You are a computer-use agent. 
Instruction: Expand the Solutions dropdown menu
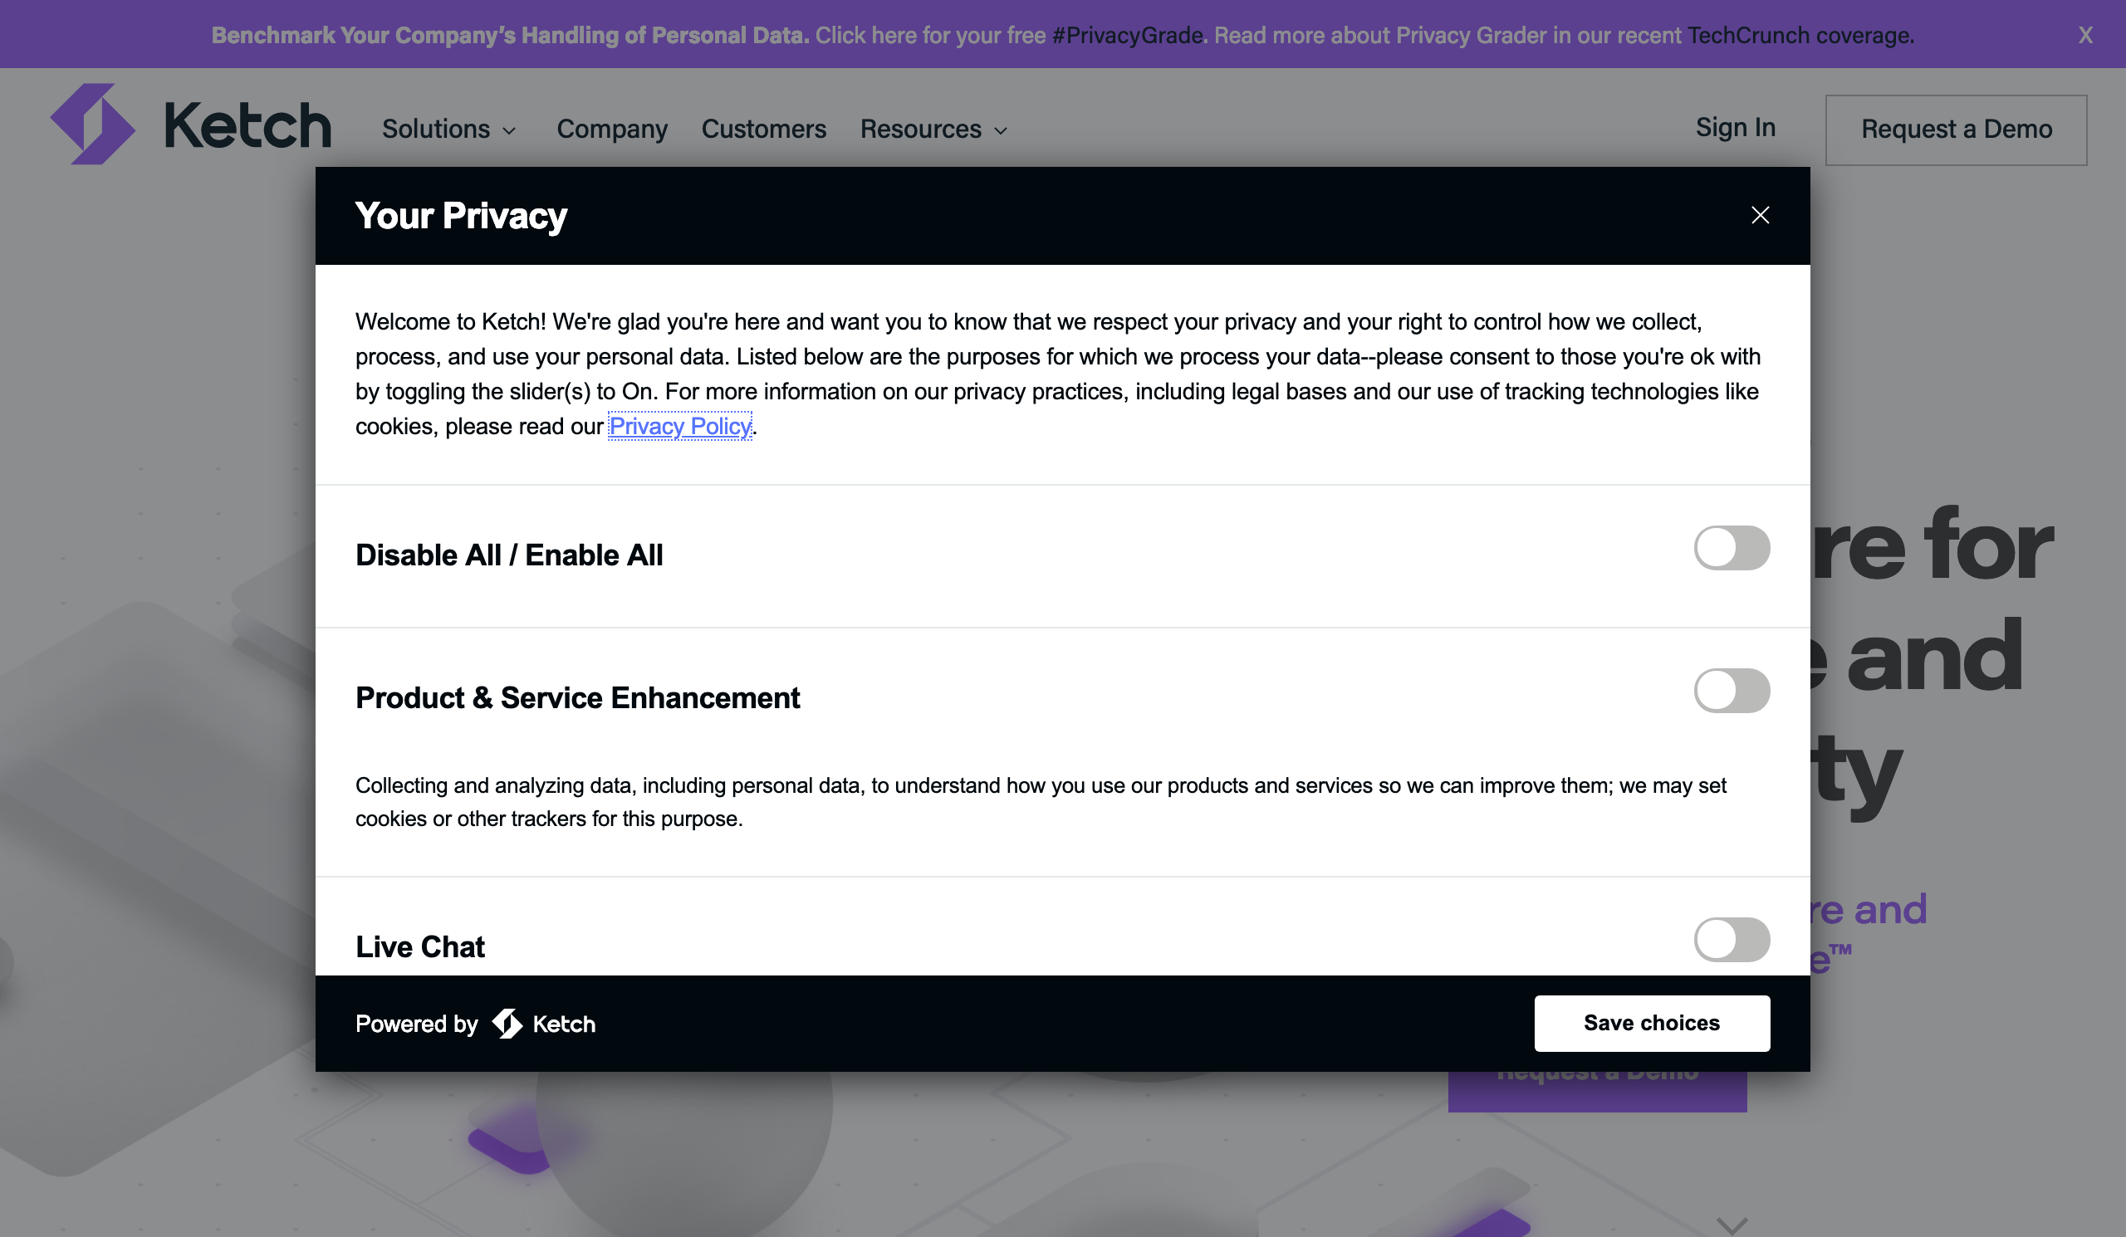(448, 129)
